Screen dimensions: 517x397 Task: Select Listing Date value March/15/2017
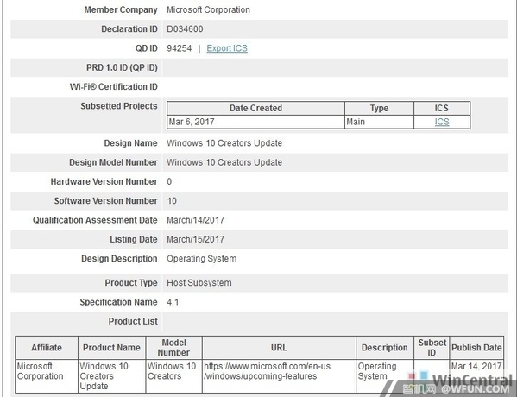click(x=196, y=239)
